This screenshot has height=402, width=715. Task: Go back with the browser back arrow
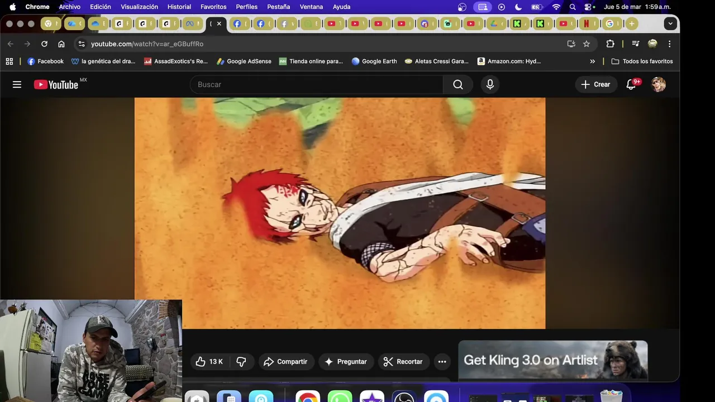tap(10, 44)
